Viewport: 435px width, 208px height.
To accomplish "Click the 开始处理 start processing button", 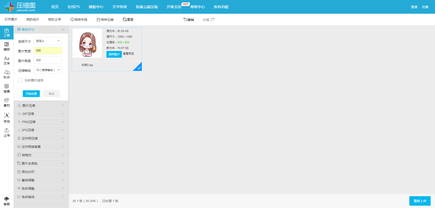I will (x=31, y=93).
